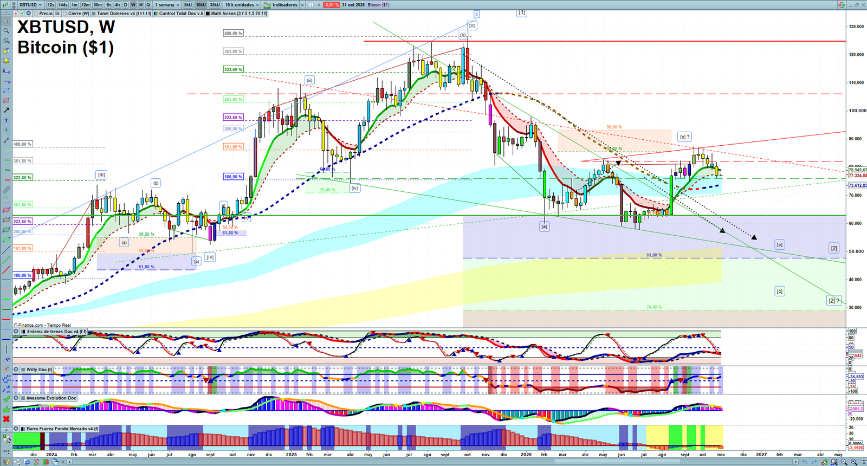Image resolution: width=867 pixels, height=466 pixels.
Task: Close the Awesome Evolution Doc panel
Action: pyautogui.click(x=16, y=398)
